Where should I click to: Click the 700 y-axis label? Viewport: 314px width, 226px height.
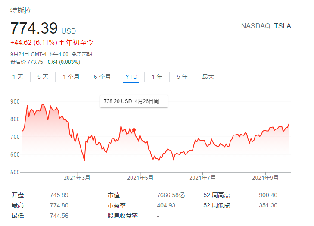(15, 137)
